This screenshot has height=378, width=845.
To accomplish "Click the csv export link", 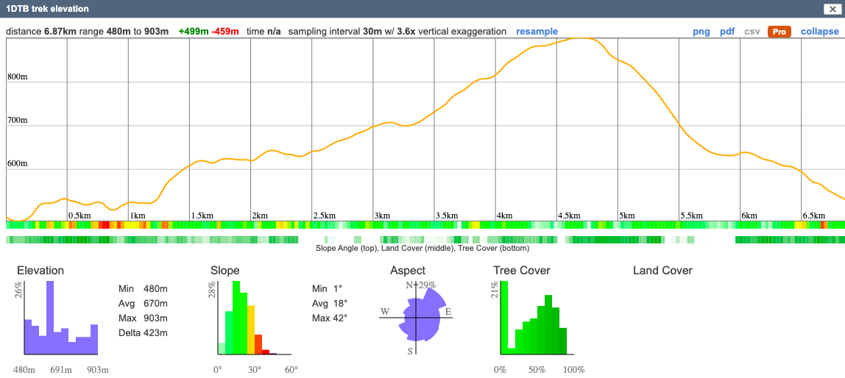I will click(x=752, y=32).
